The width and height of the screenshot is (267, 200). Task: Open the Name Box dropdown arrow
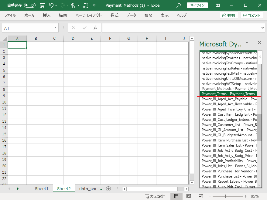[x=55, y=28]
